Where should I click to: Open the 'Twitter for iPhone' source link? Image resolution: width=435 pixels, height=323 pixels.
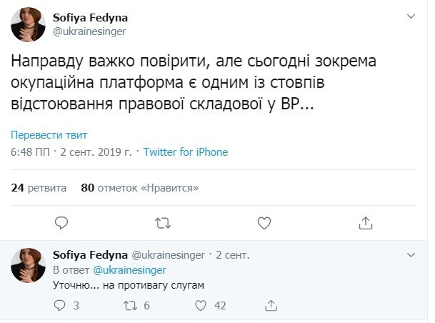[186, 152]
